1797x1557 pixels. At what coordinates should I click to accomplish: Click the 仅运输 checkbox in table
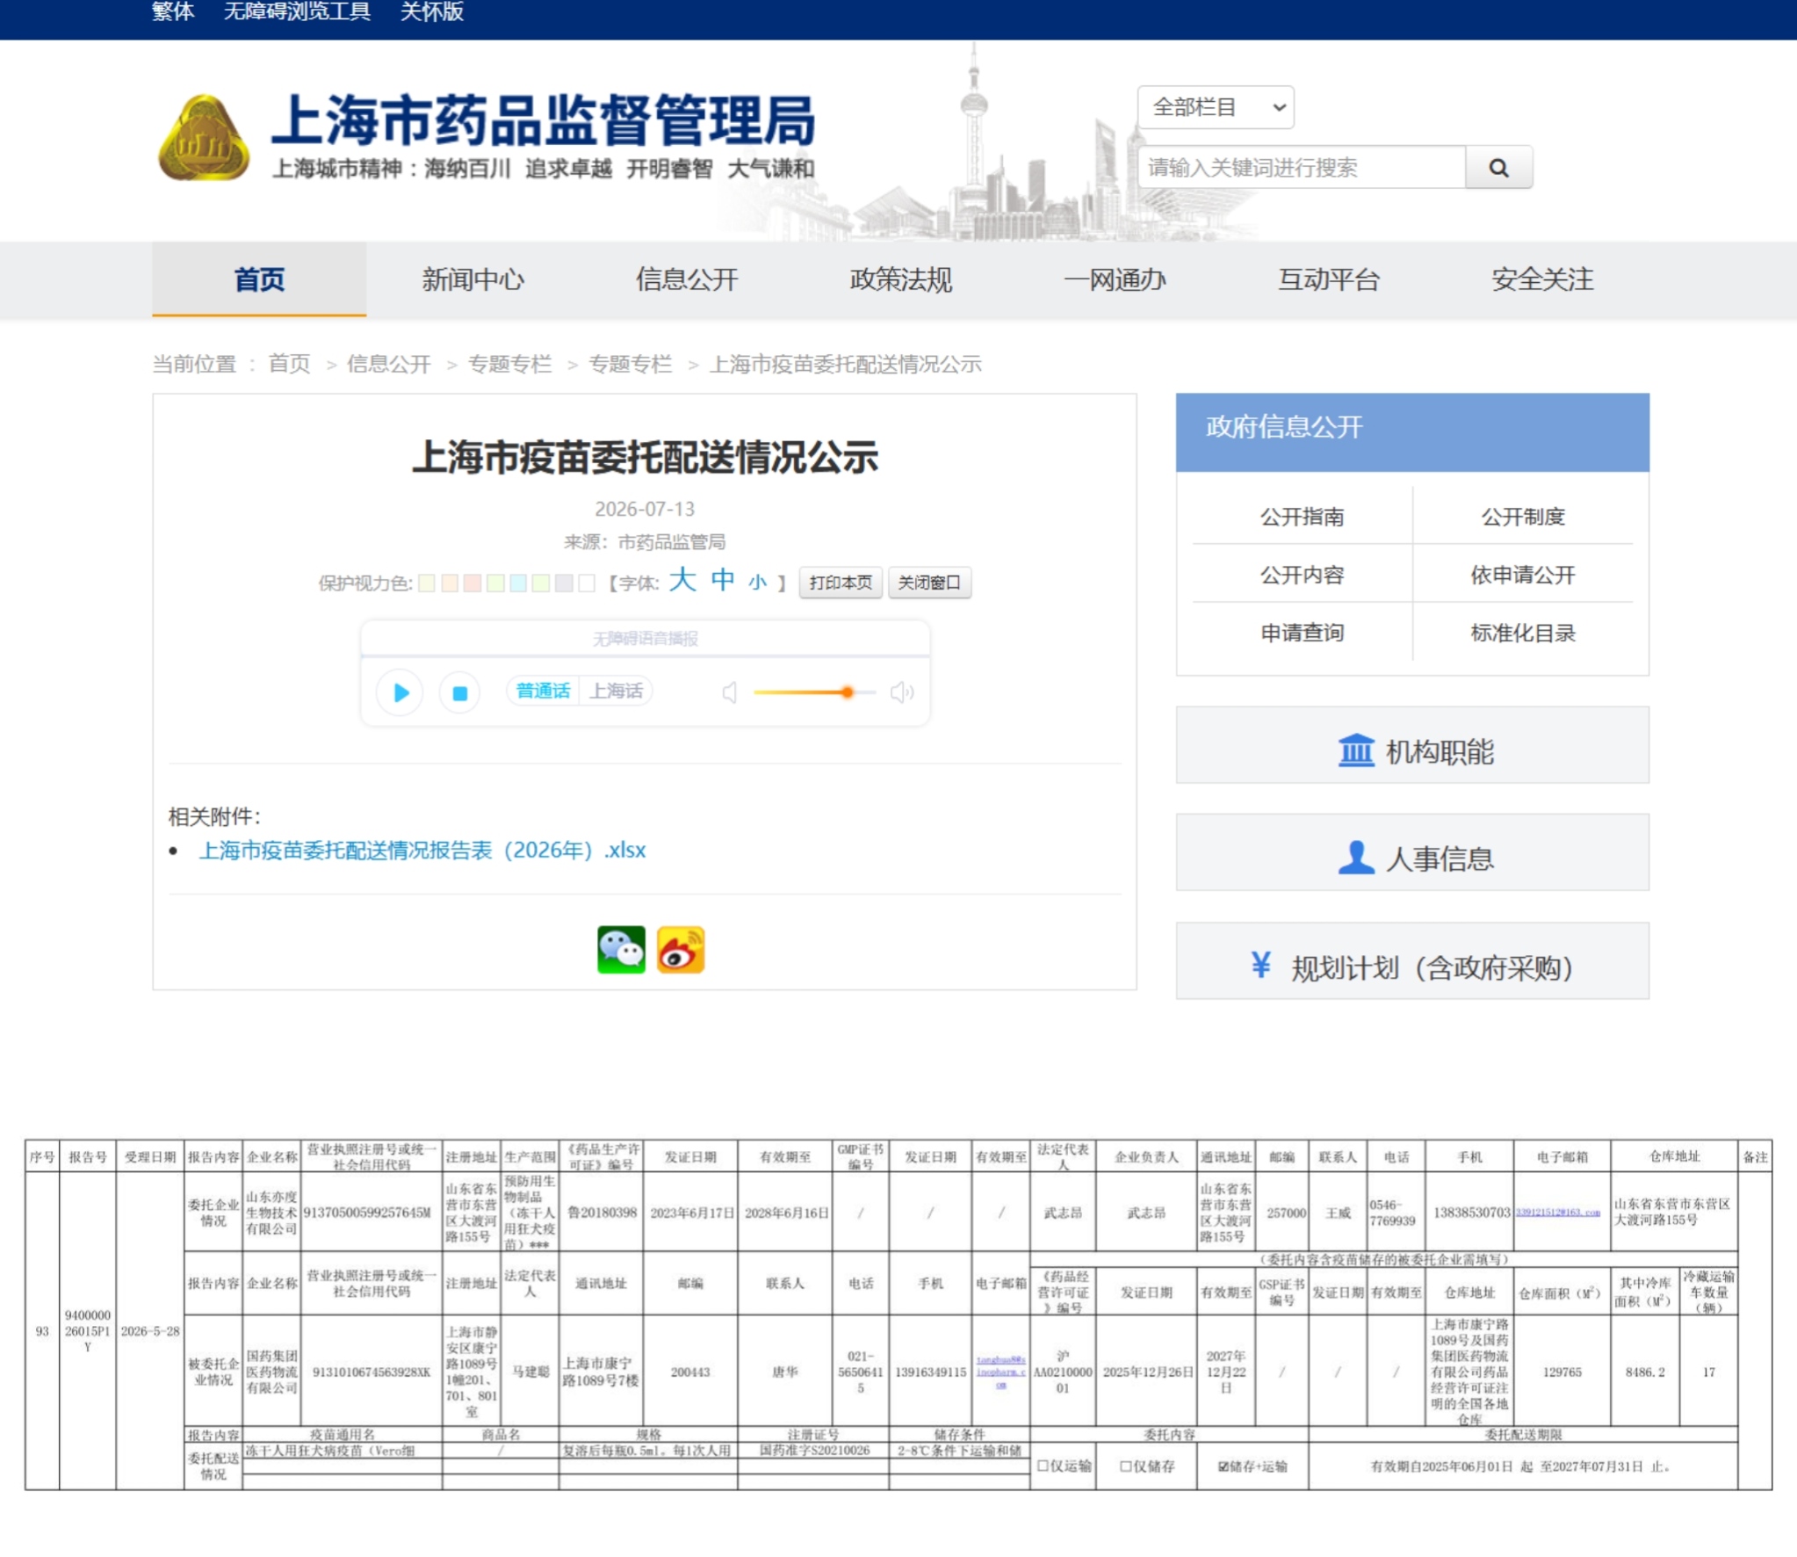click(x=1043, y=1466)
